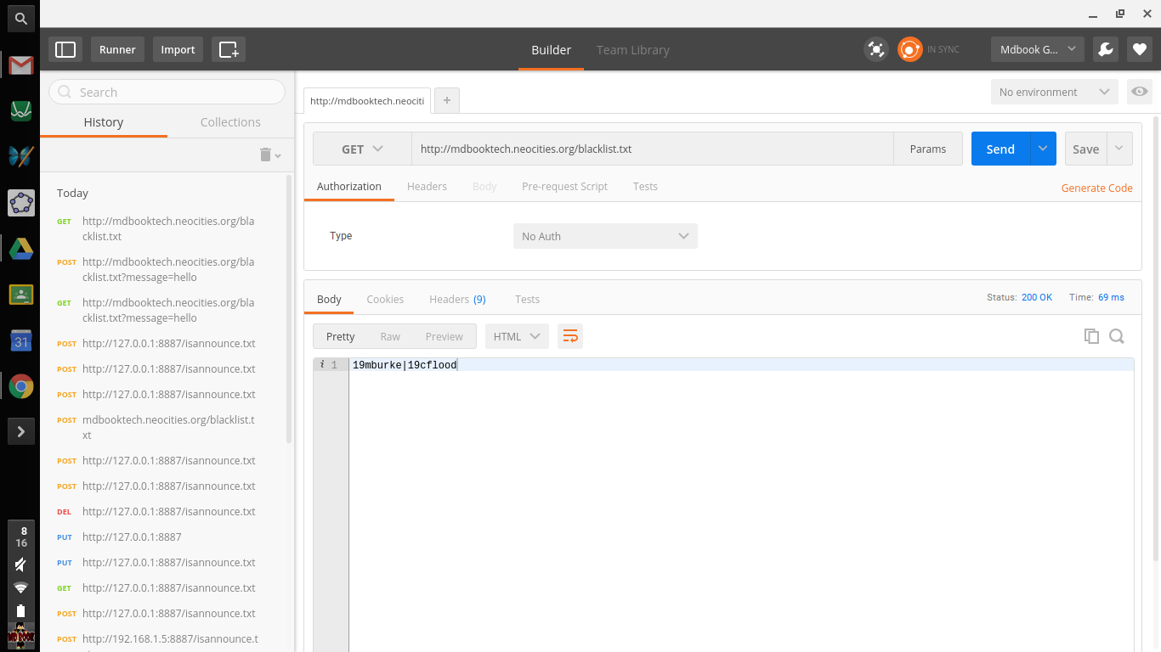Toggle the line wrap icon in response

(x=570, y=336)
